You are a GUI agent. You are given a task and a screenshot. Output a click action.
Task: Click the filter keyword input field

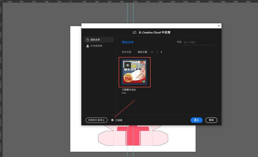pyautogui.click(x=200, y=42)
